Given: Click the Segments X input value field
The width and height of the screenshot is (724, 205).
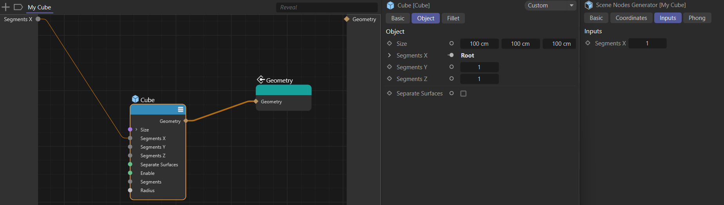Looking at the screenshot, I should tap(647, 43).
